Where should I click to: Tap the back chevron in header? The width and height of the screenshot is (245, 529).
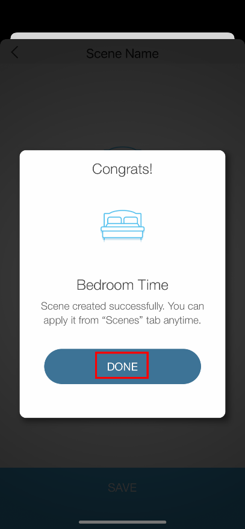(14, 53)
